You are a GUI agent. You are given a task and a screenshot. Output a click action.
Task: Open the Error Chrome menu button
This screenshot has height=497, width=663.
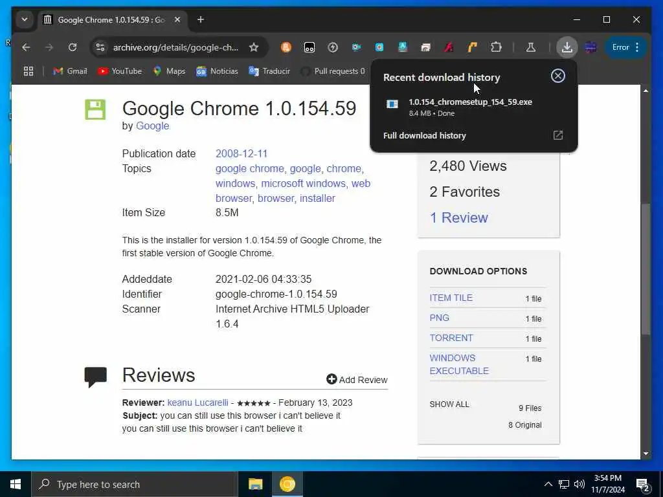626,47
